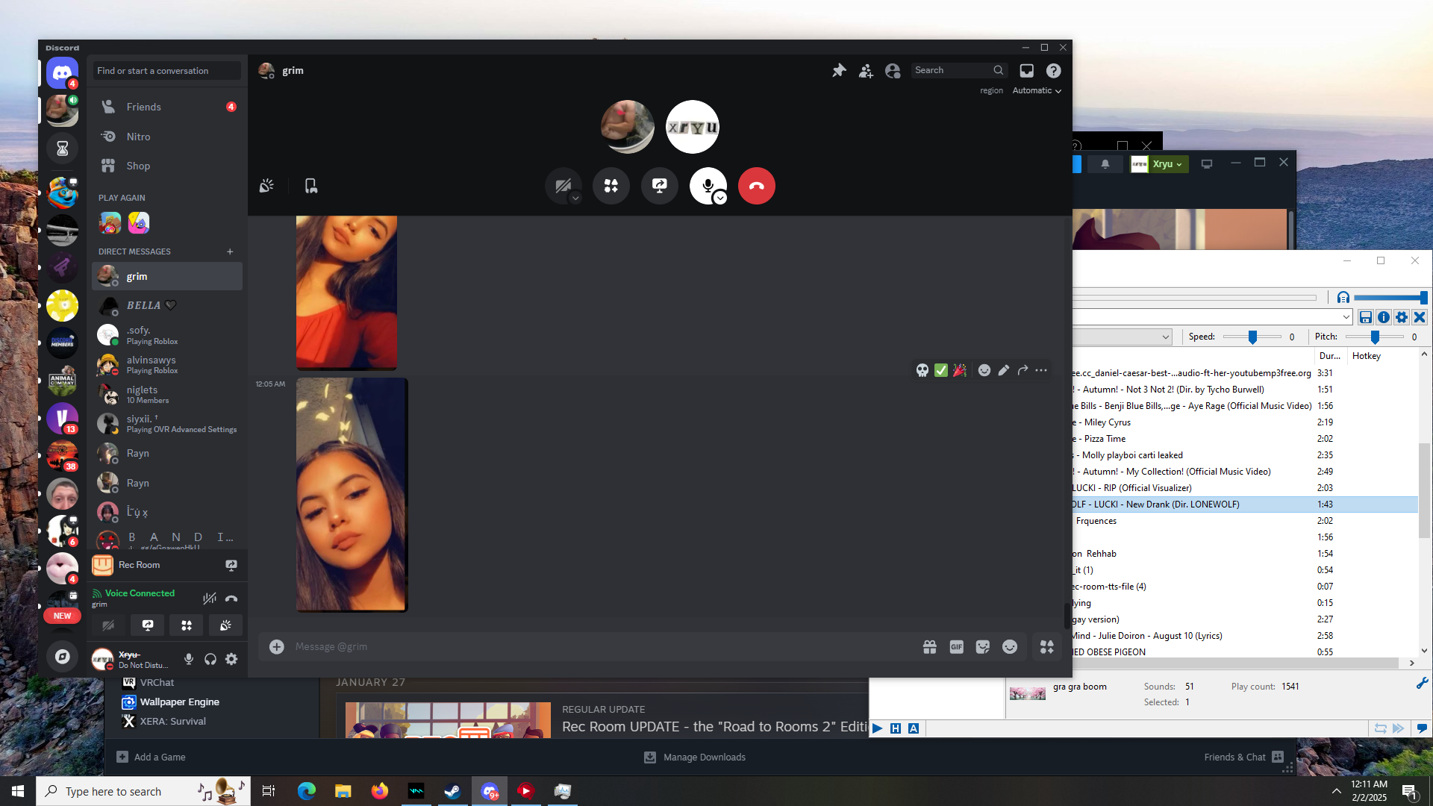Click Manage Downloads in Steam
1433x806 pixels.
point(704,757)
